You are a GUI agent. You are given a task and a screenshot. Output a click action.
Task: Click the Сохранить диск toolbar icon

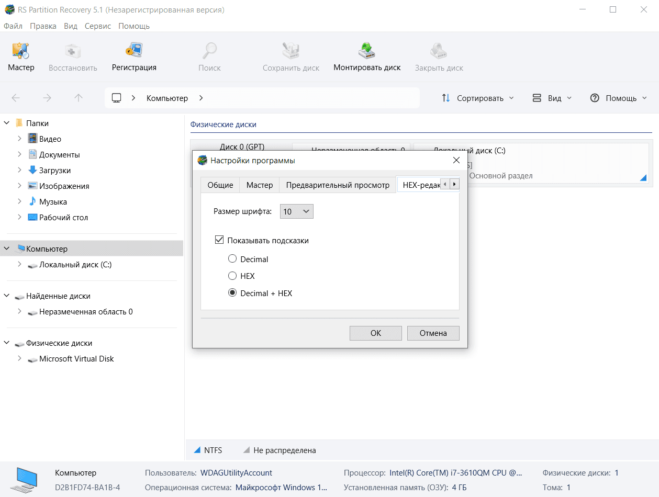click(291, 57)
